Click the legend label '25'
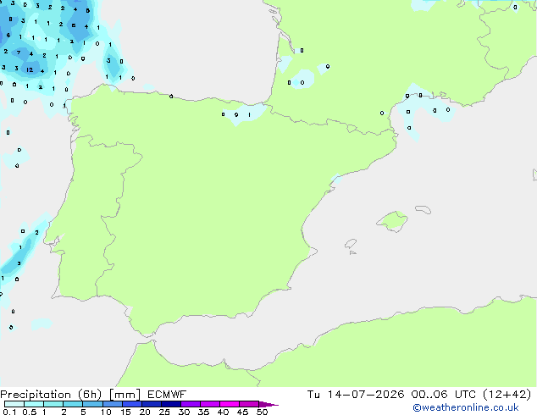The width and height of the screenshot is (537, 415). [x=164, y=412]
